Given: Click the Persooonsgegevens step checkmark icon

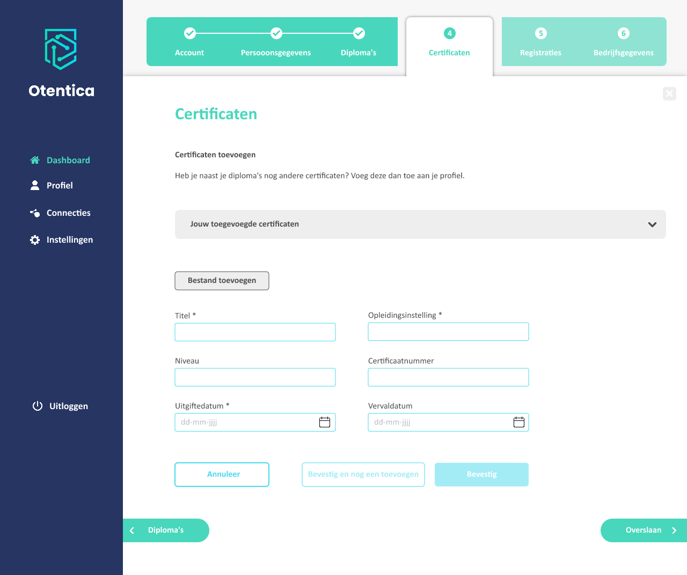Looking at the screenshot, I should point(276,33).
